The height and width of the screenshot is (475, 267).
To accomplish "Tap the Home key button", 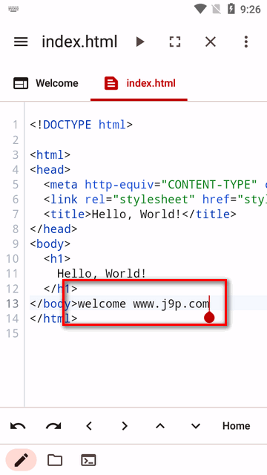I will tap(236, 426).
